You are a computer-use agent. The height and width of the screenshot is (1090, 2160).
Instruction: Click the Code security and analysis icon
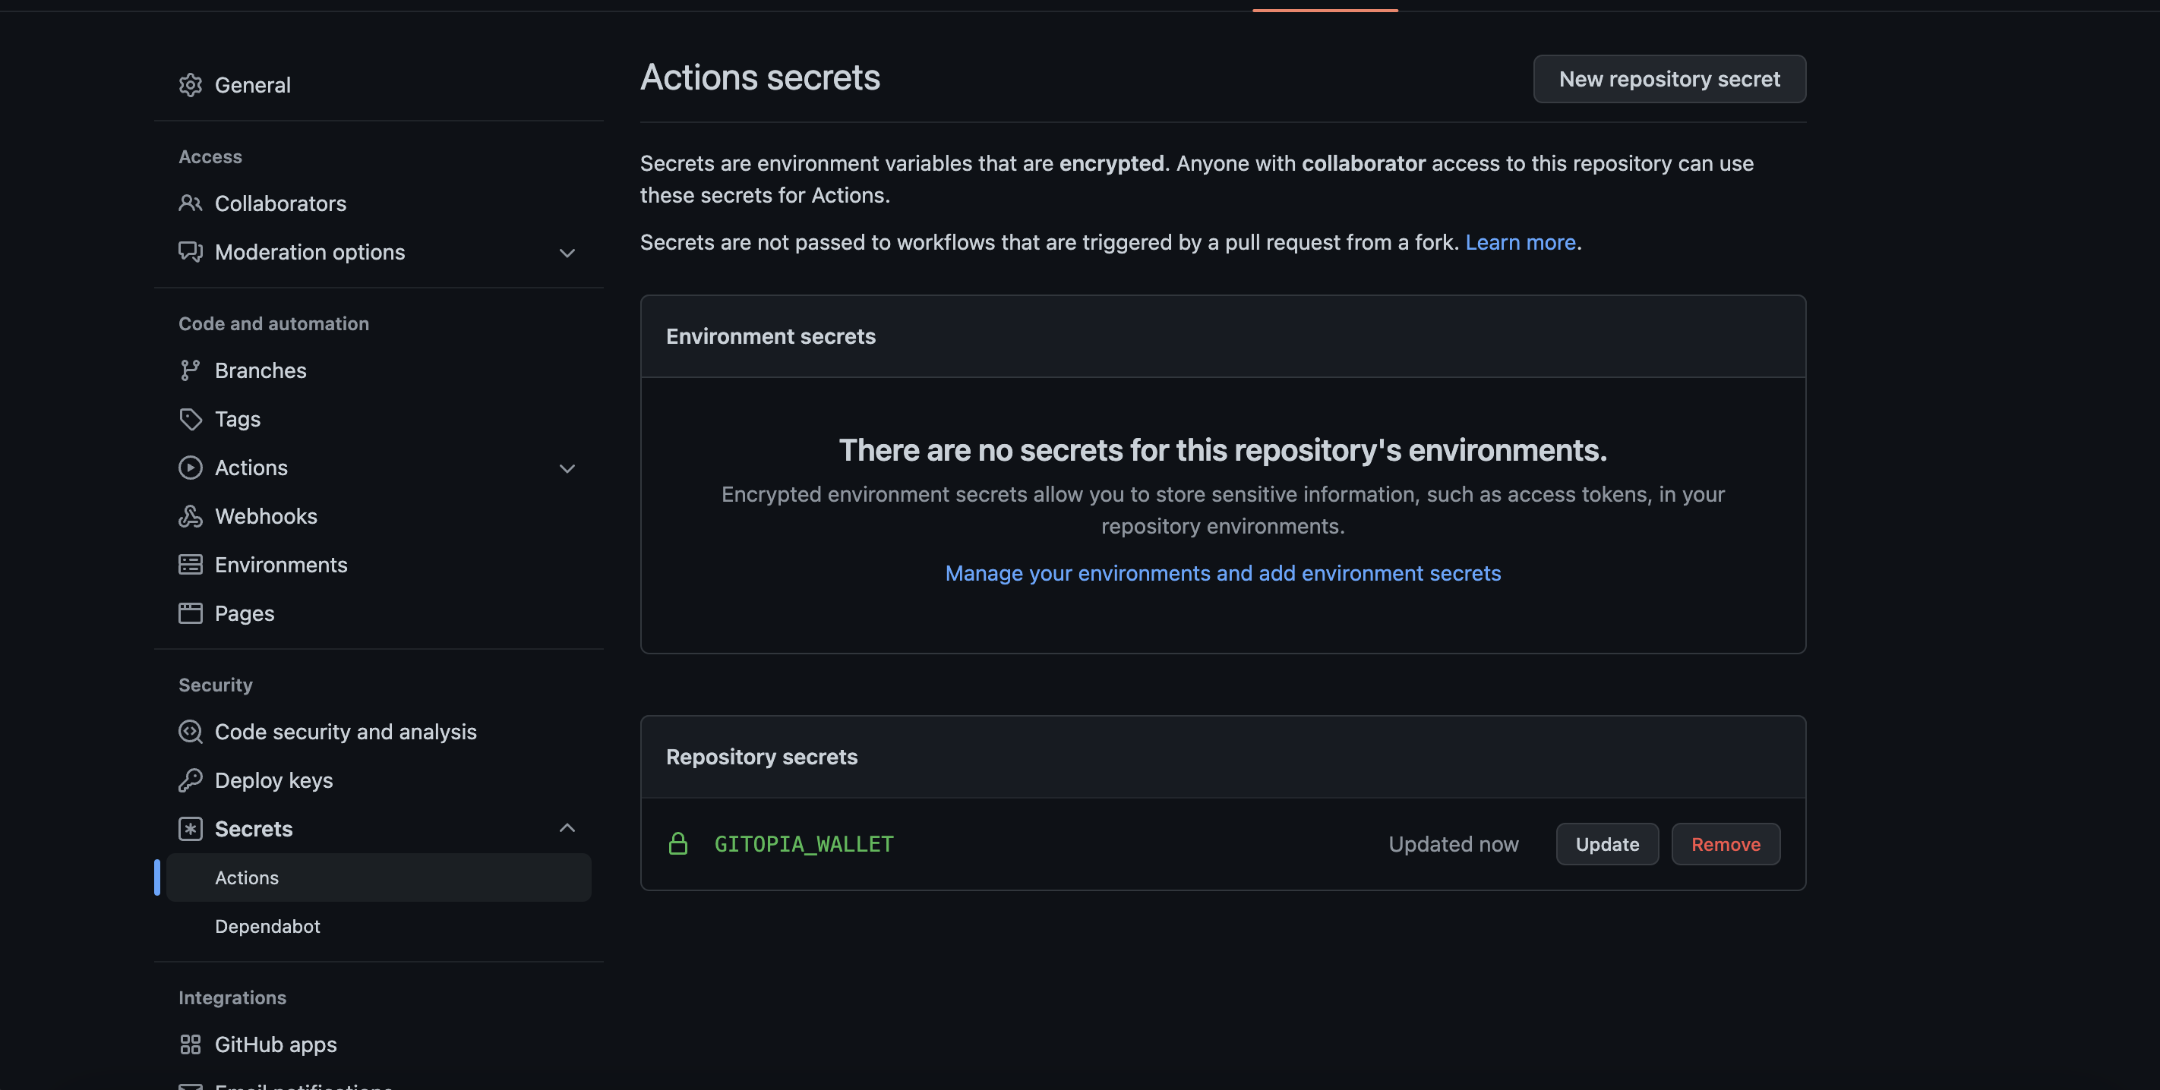(191, 732)
